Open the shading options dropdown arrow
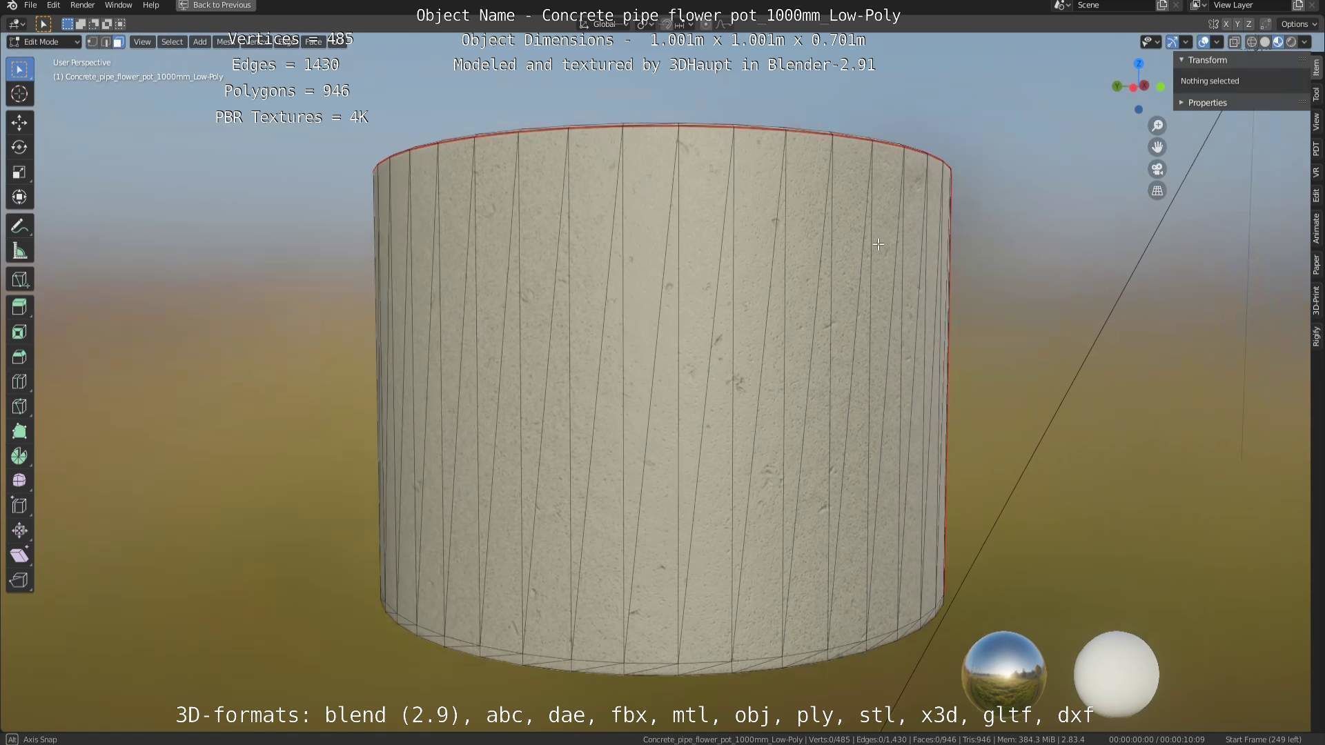1325x745 pixels. point(1304,42)
